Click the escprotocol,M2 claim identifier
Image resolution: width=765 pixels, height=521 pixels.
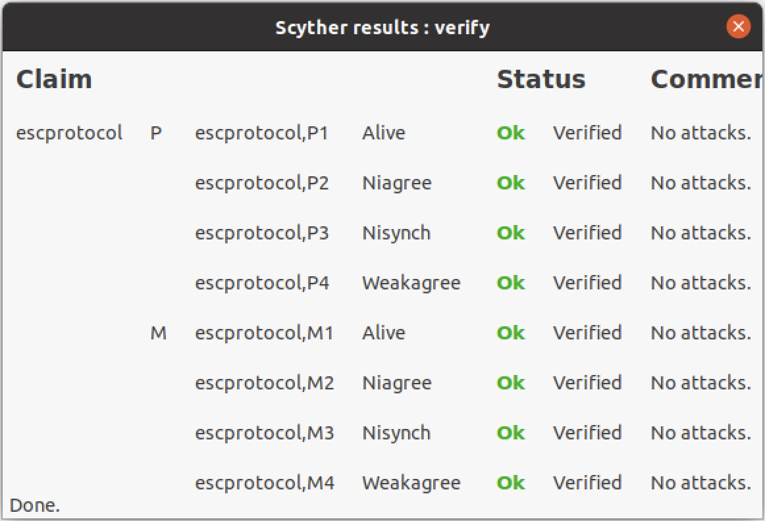pos(264,383)
